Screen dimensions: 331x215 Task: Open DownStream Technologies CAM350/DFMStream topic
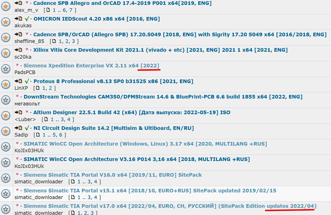click(x=163, y=97)
